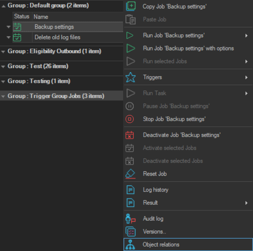
Task: Expand the Trigger Group Jobs group
Action: coord(4,96)
